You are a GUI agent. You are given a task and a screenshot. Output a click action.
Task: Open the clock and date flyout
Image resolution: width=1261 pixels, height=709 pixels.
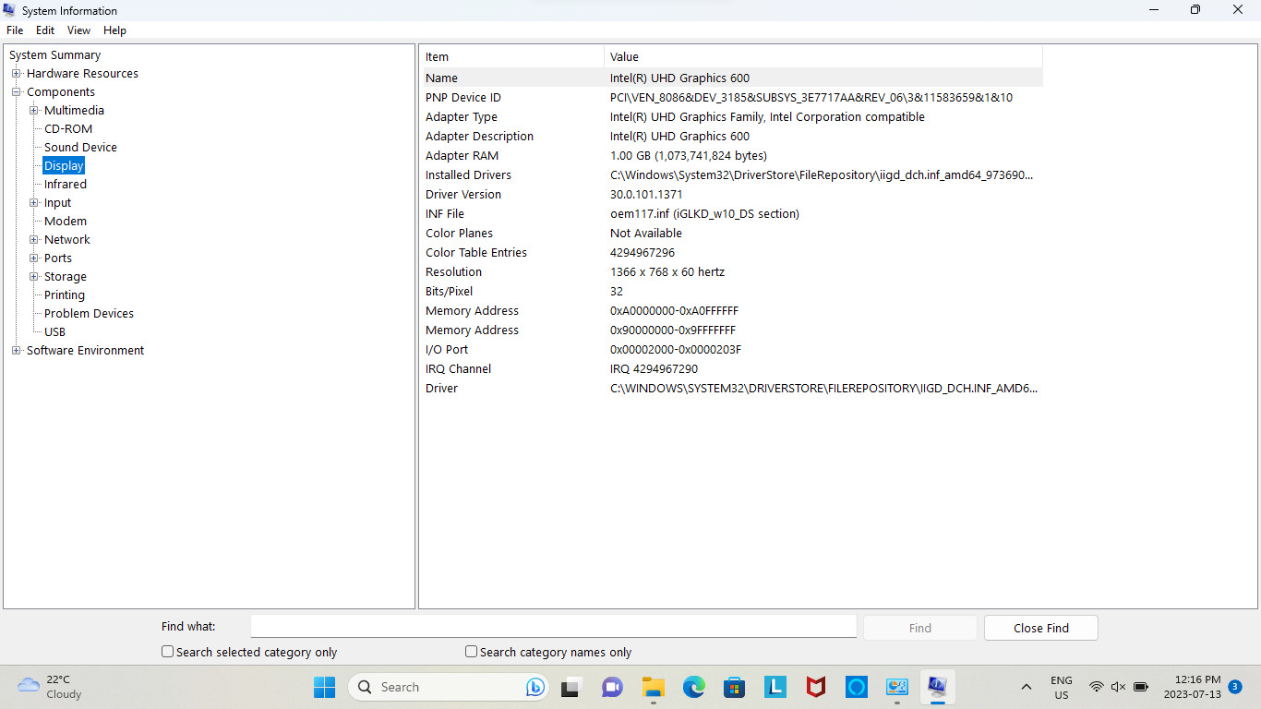[1193, 687]
